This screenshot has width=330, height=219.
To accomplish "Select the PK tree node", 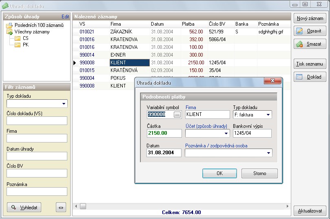I will click(26, 45).
